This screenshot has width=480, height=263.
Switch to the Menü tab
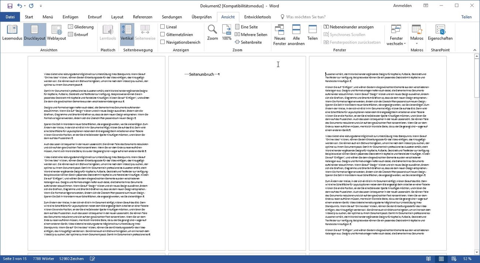click(48, 17)
